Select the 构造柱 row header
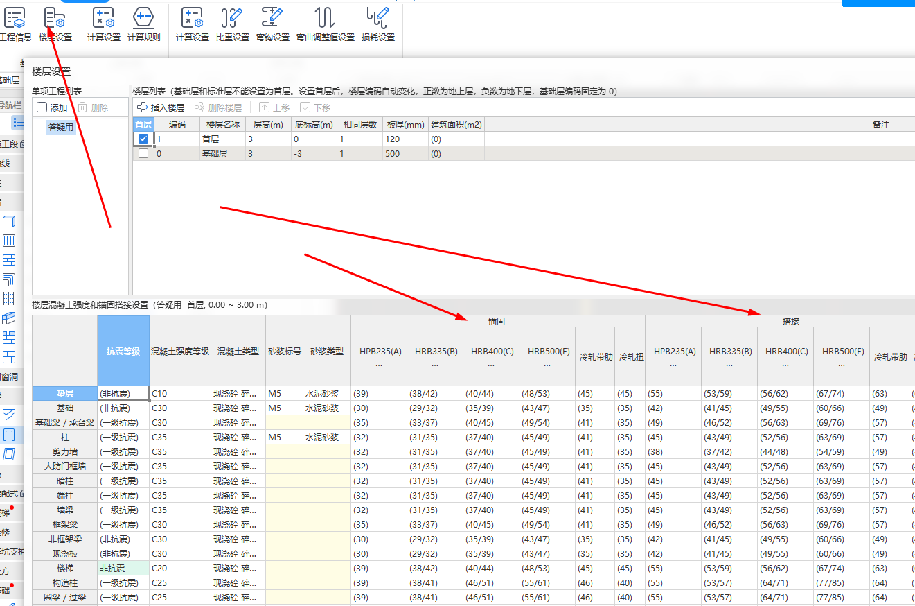 pyautogui.click(x=65, y=582)
